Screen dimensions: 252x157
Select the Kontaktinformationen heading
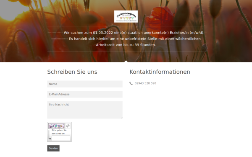(x=160, y=72)
